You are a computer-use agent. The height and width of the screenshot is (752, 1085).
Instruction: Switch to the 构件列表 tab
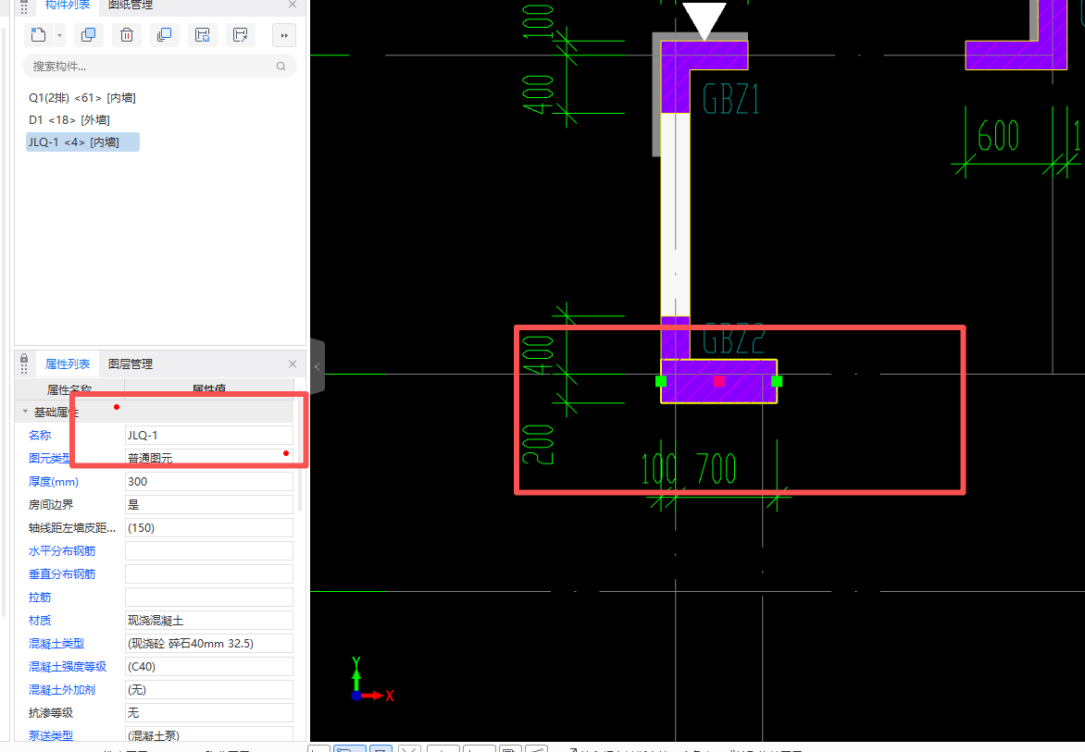pyautogui.click(x=68, y=5)
